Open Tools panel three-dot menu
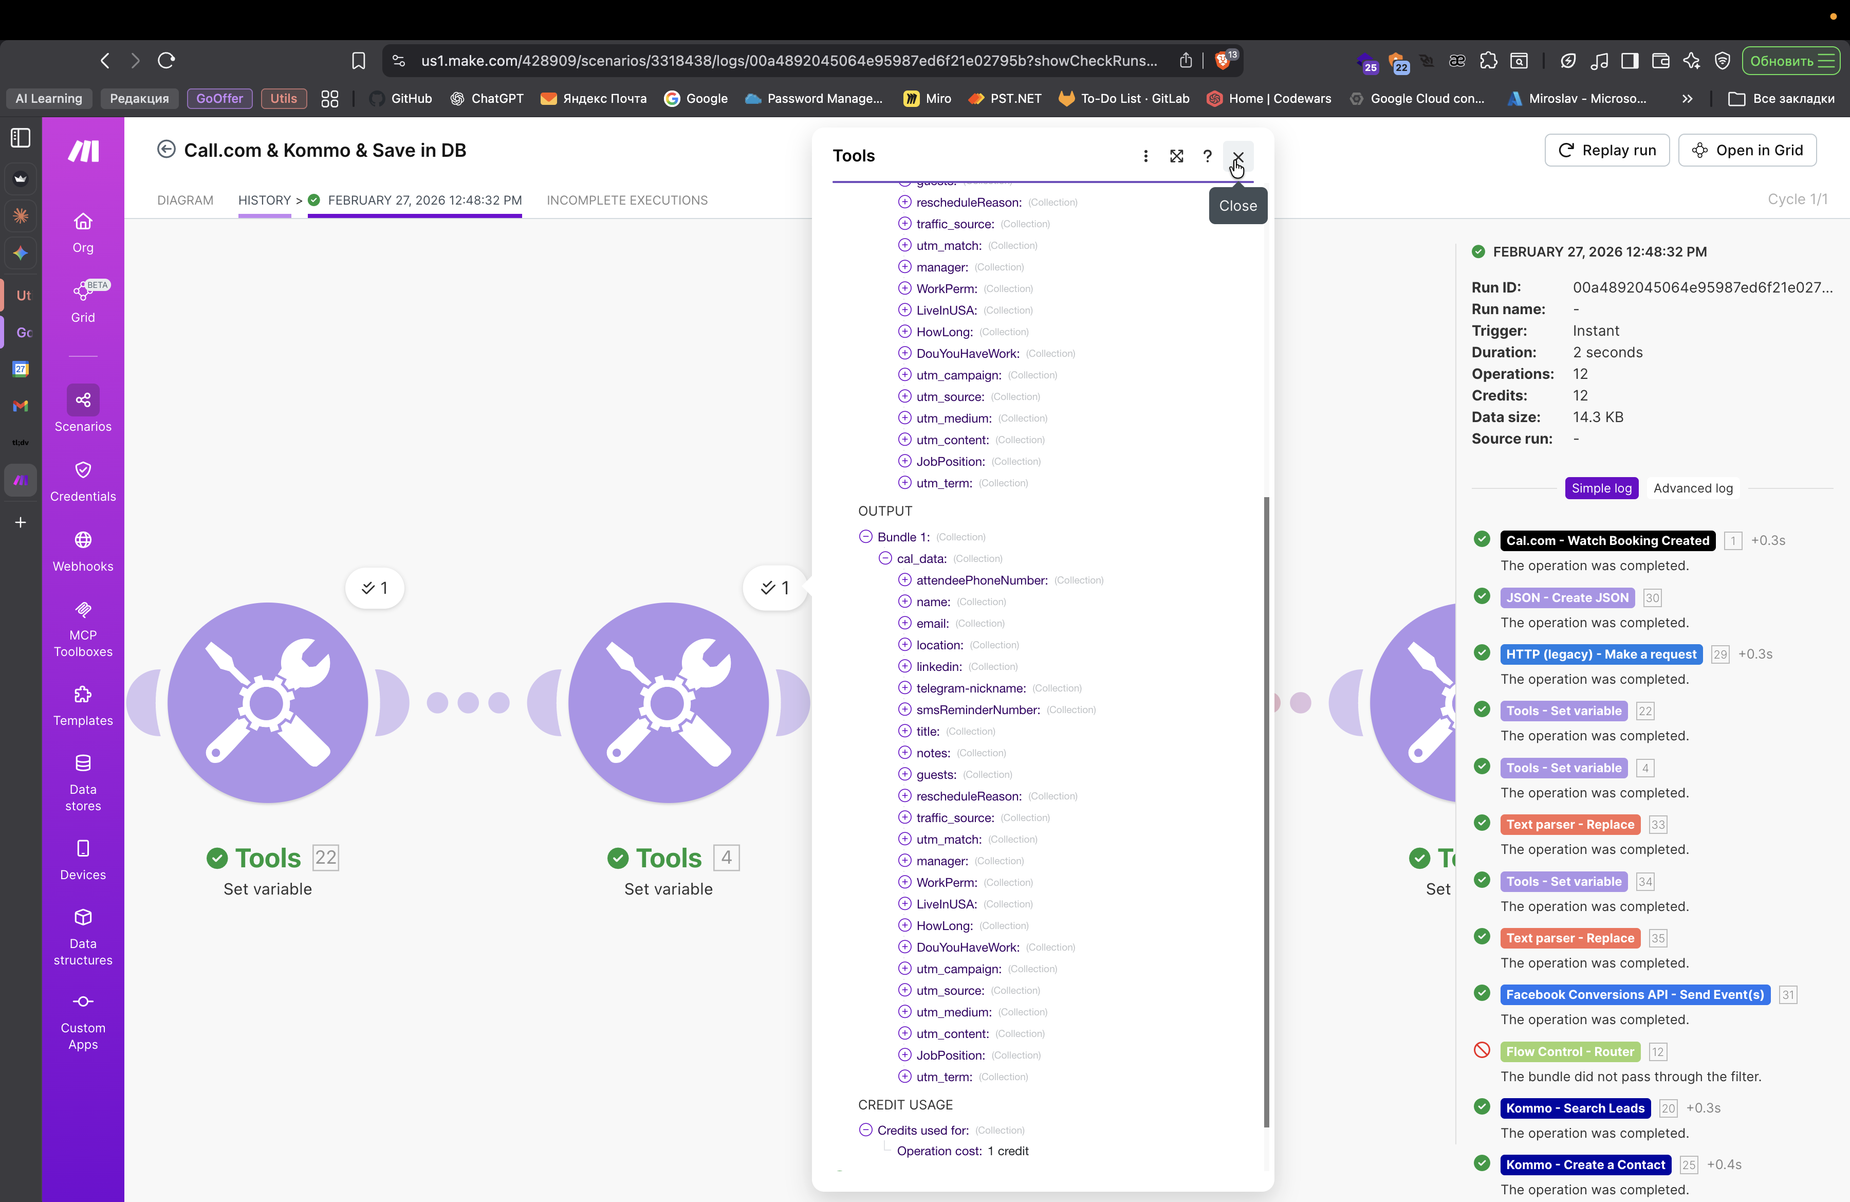The width and height of the screenshot is (1850, 1202). point(1145,156)
